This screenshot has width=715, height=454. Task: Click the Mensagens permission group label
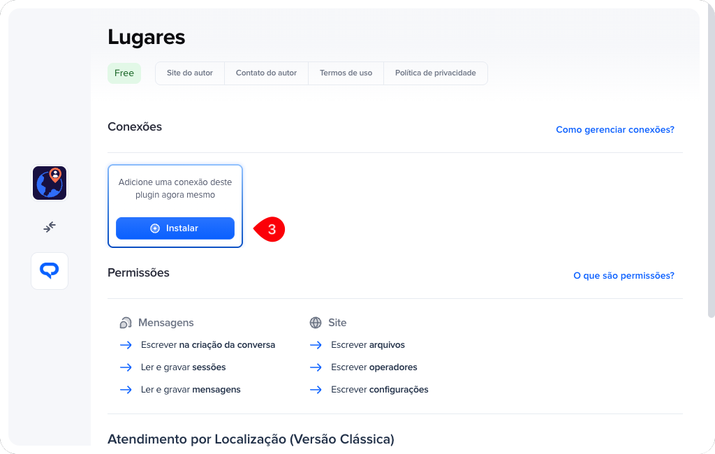coord(166,323)
